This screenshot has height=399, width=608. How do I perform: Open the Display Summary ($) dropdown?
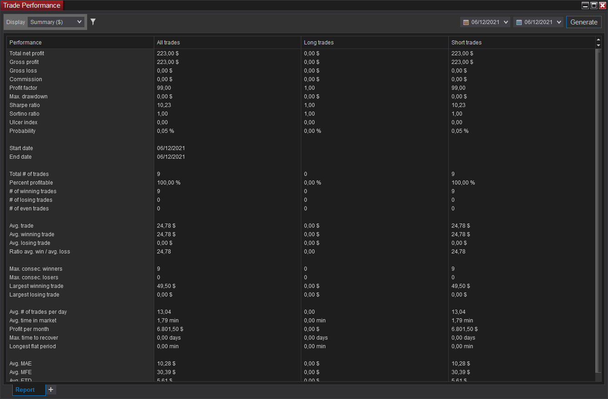click(56, 22)
